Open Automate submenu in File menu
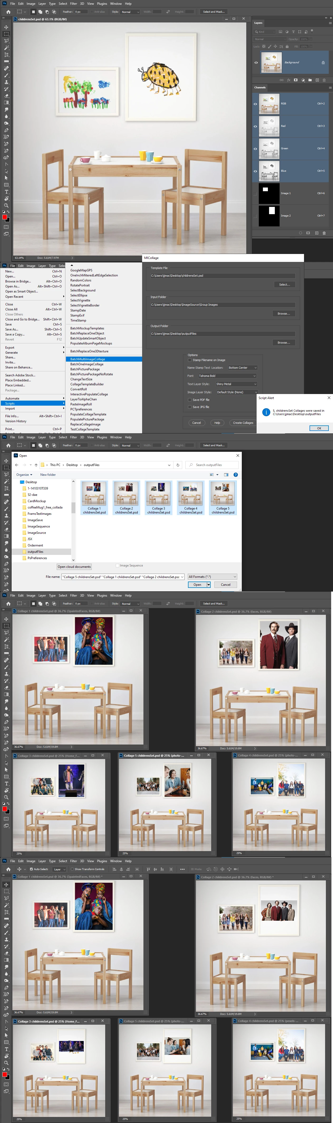Image resolution: width=333 pixels, height=1123 pixels. click(33, 399)
